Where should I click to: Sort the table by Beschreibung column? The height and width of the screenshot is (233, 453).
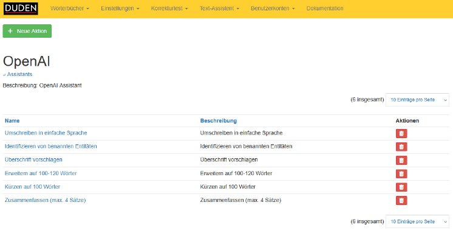coord(219,120)
